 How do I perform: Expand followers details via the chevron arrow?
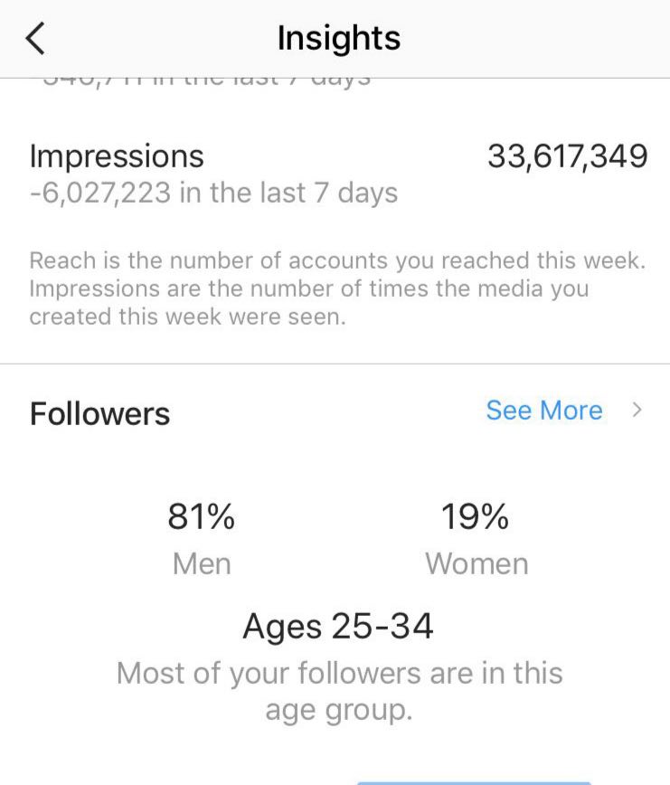[x=637, y=411]
